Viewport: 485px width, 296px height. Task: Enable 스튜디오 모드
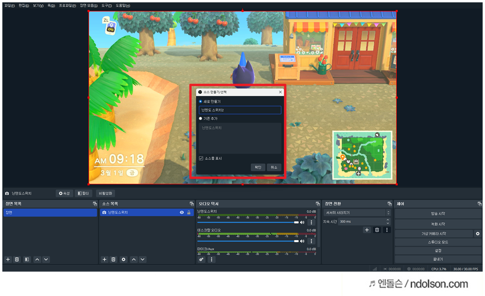pyautogui.click(x=438, y=242)
